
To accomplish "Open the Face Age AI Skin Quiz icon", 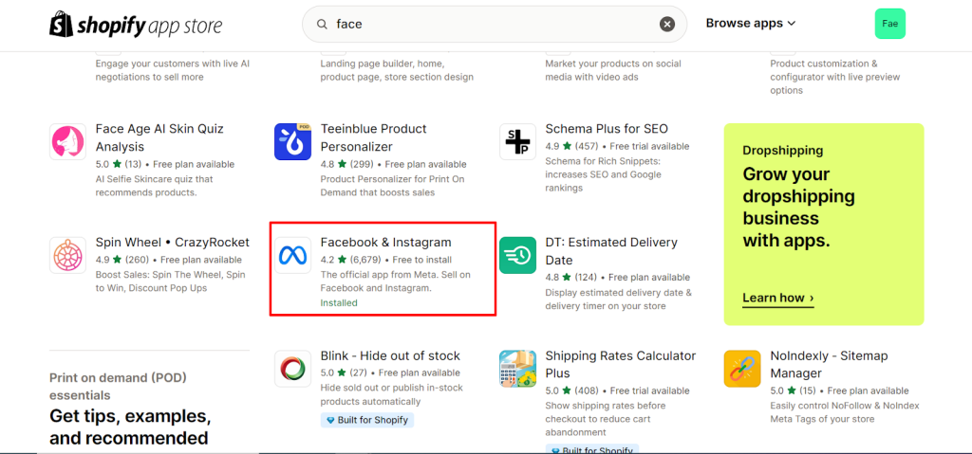I will coord(68,142).
